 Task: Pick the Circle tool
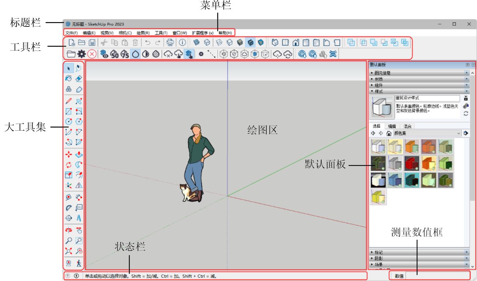coord(68,121)
